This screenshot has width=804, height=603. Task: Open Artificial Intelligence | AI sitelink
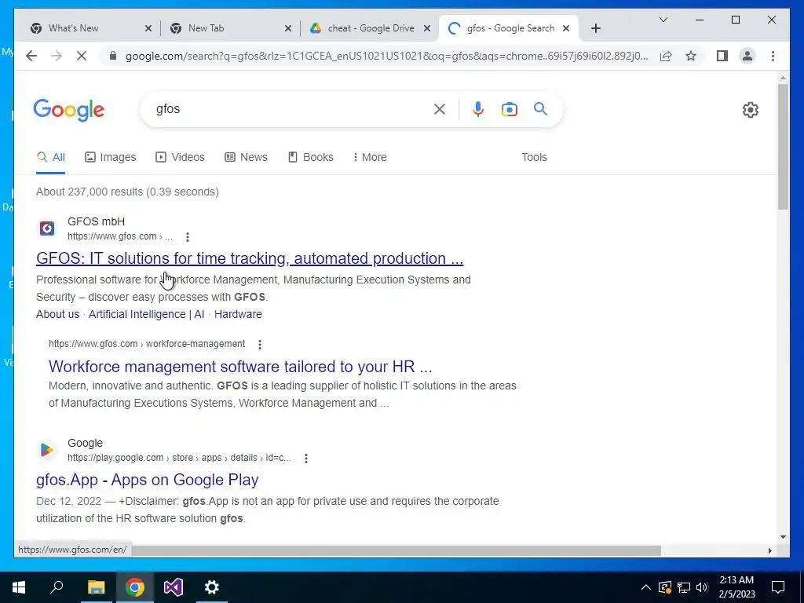pyautogui.click(x=146, y=314)
